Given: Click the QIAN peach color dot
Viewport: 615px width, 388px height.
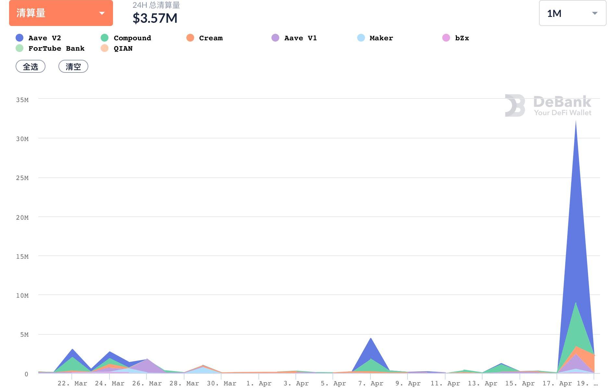Looking at the screenshot, I should point(105,48).
